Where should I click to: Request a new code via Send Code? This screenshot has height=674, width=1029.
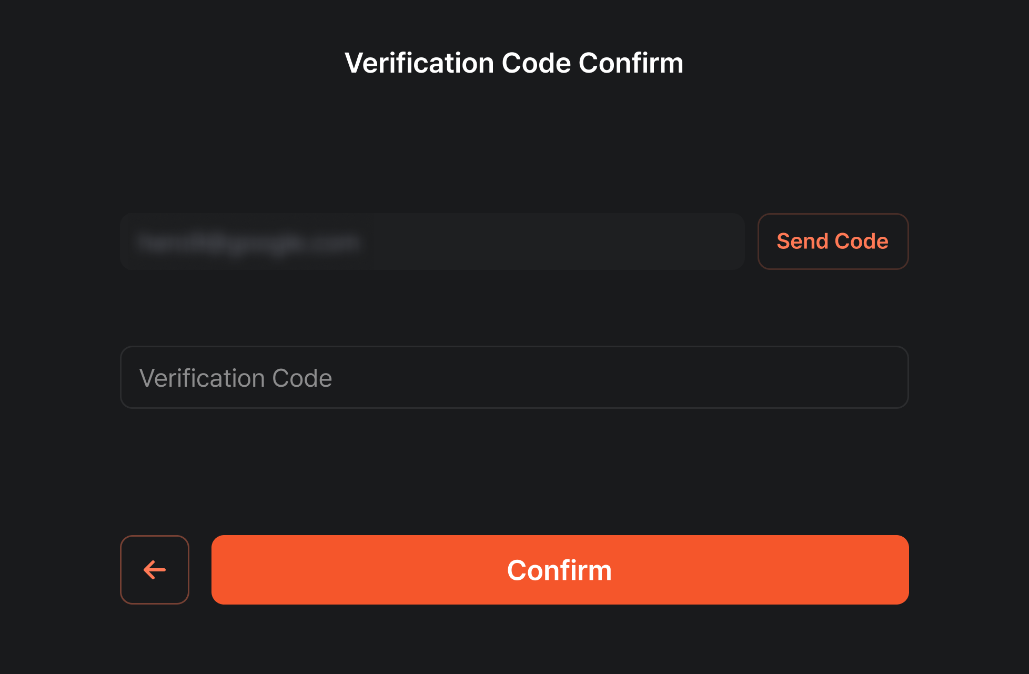[x=832, y=242]
